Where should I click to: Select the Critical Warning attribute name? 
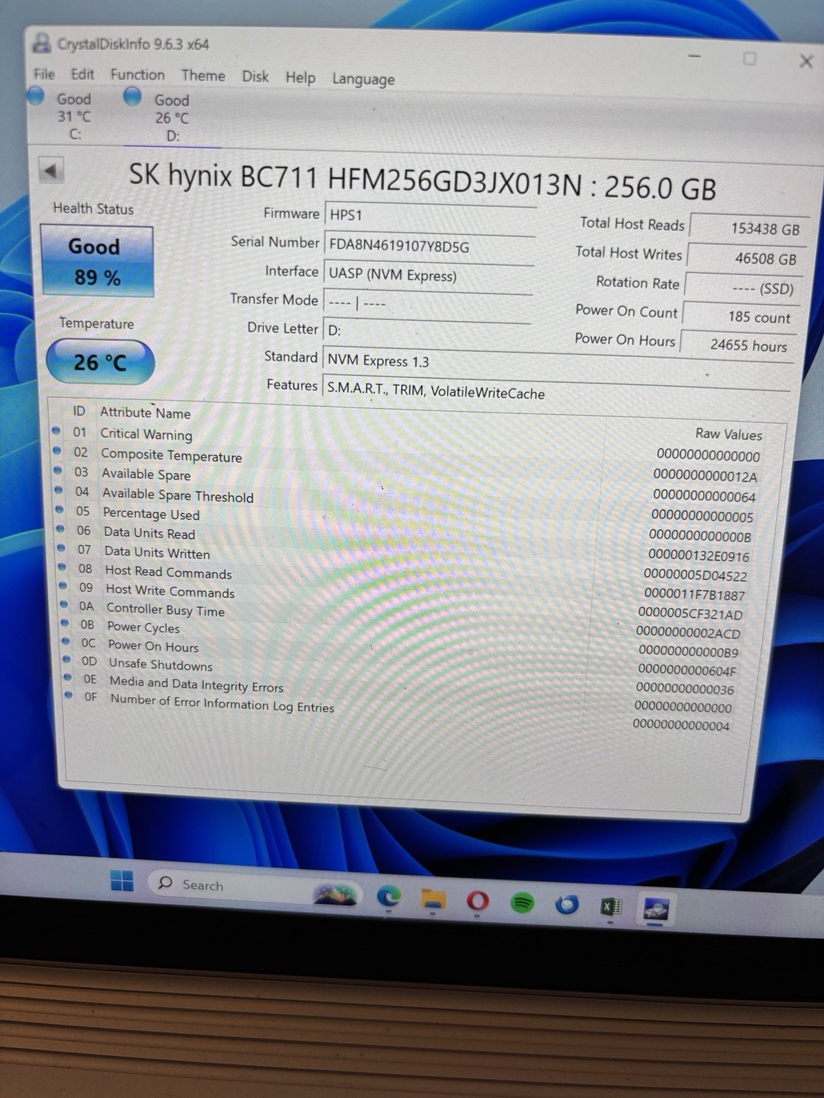(x=146, y=434)
